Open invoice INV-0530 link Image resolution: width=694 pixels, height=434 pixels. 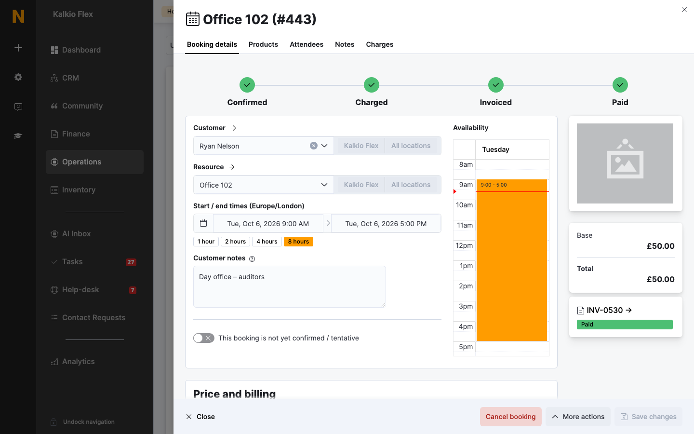605,310
